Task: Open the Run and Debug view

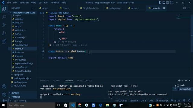Action: 4,33
